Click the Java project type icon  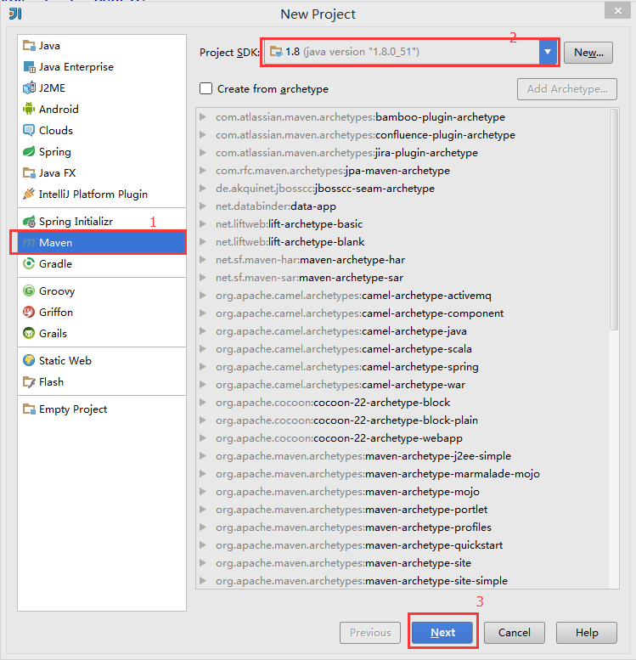[x=29, y=46]
